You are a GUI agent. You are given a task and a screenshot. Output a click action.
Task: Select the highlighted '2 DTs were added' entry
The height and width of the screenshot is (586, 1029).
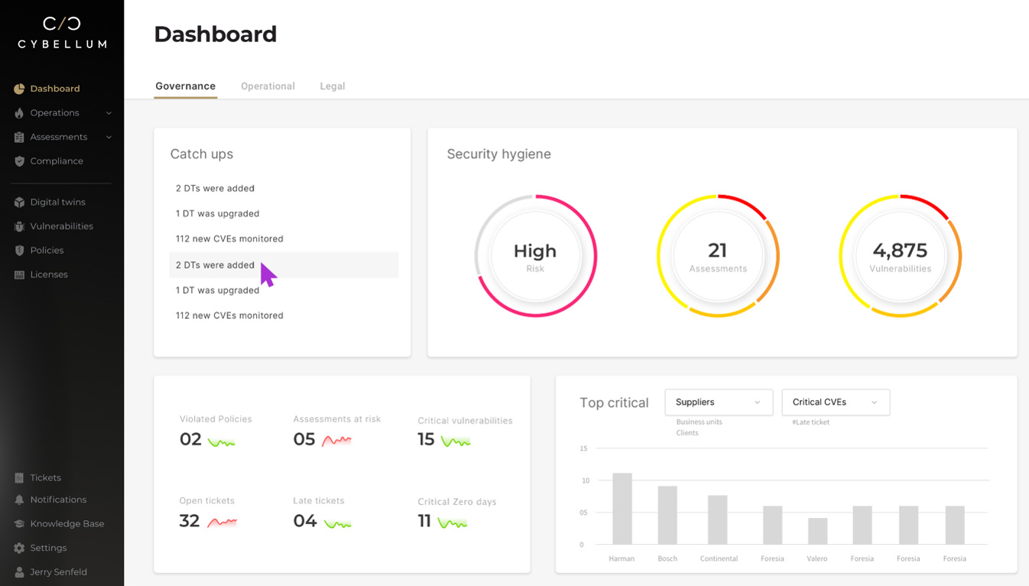coord(215,265)
